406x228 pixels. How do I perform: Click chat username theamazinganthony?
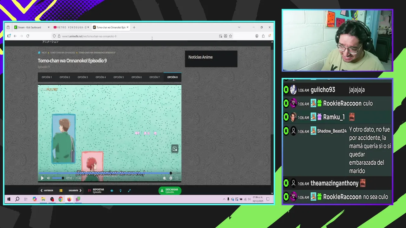click(x=334, y=183)
